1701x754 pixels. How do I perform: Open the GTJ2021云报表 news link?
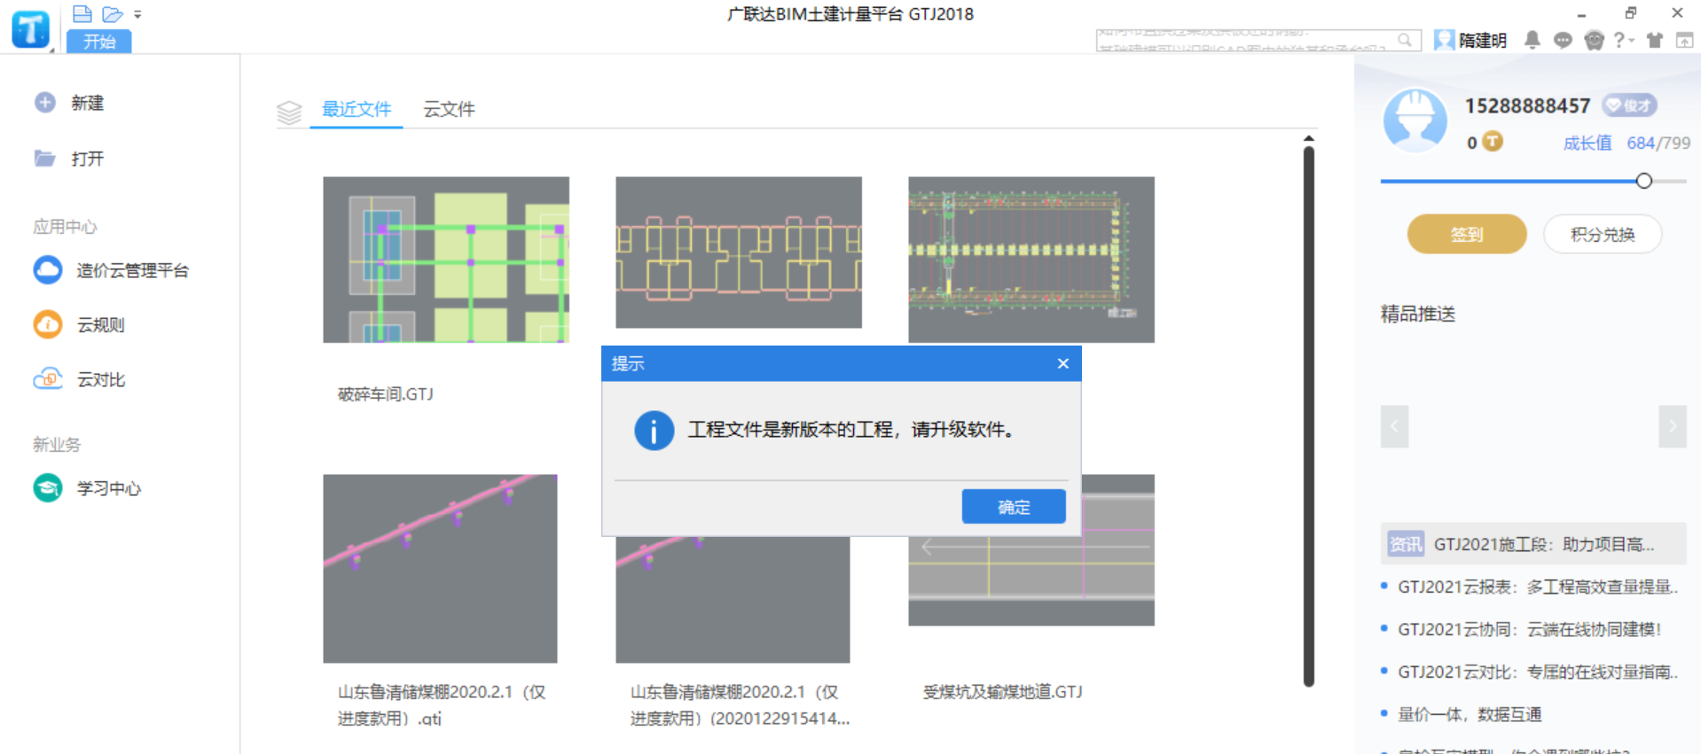(1537, 587)
